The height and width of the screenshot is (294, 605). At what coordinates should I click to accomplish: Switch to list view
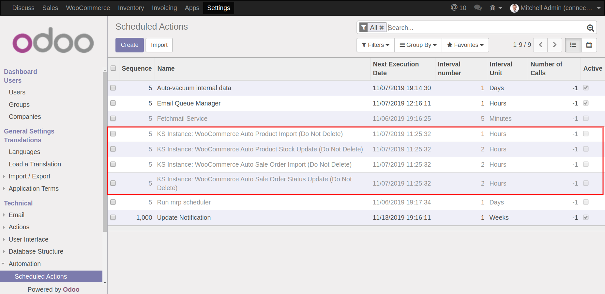[x=573, y=45]
